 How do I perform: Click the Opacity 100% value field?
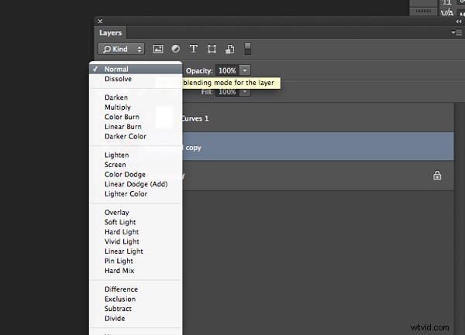[x=227, y=70]
